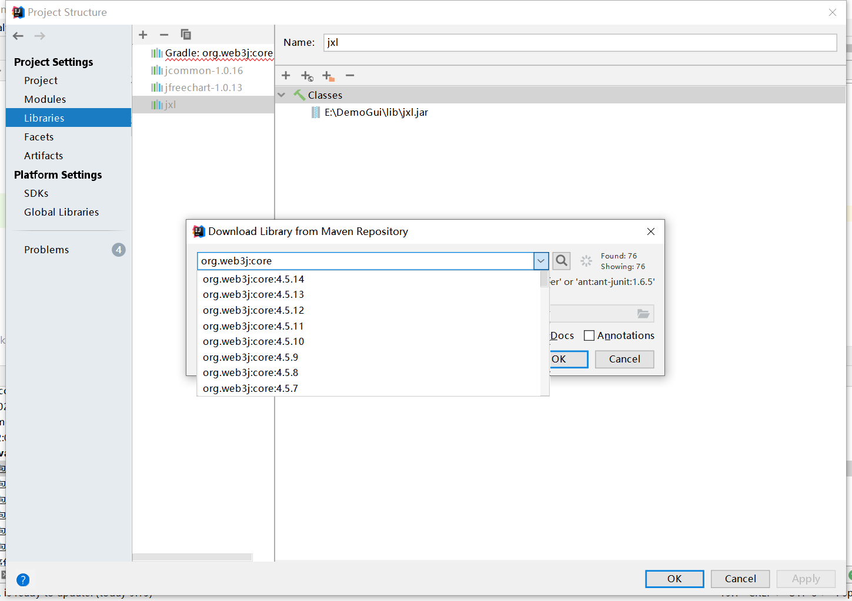This screenshot has height=601, width=852.
Task: Click the Apply button
Action: click(806, 579)
